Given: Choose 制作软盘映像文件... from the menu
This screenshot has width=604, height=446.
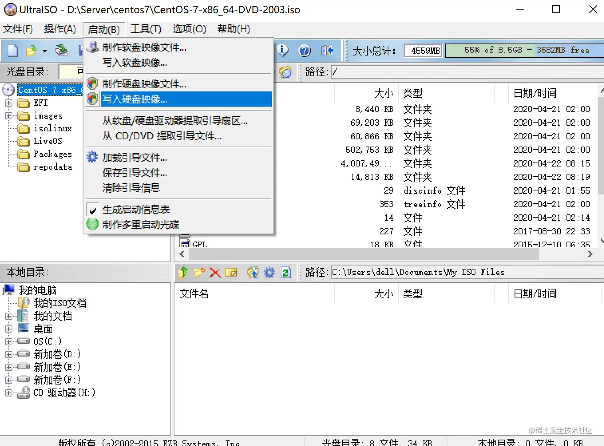Looking at the screenshot, I should tap(179, 48).
